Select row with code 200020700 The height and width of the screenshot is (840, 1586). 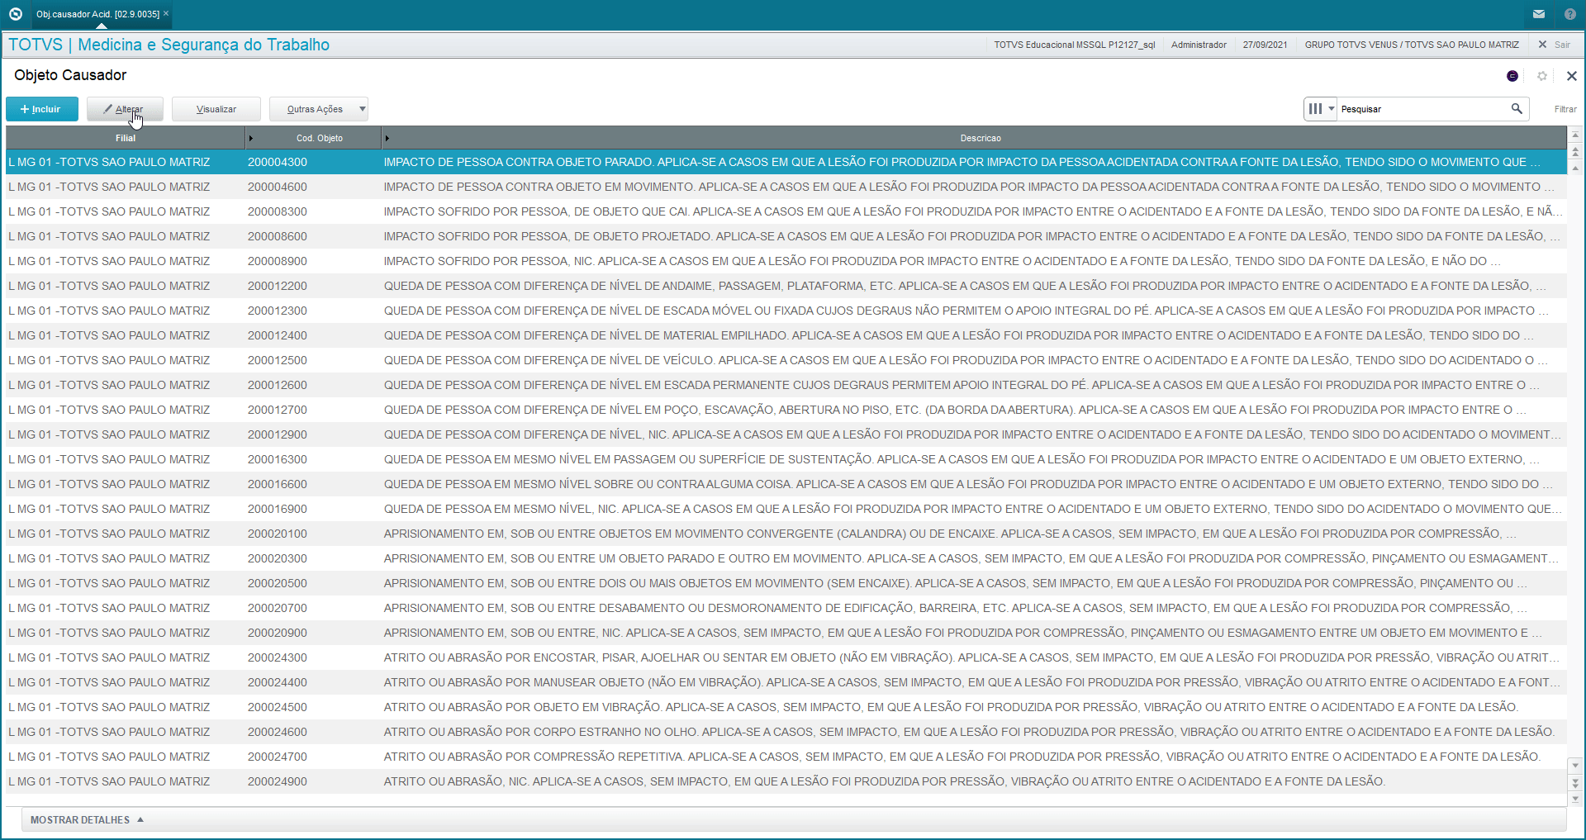tap(786, 608)
